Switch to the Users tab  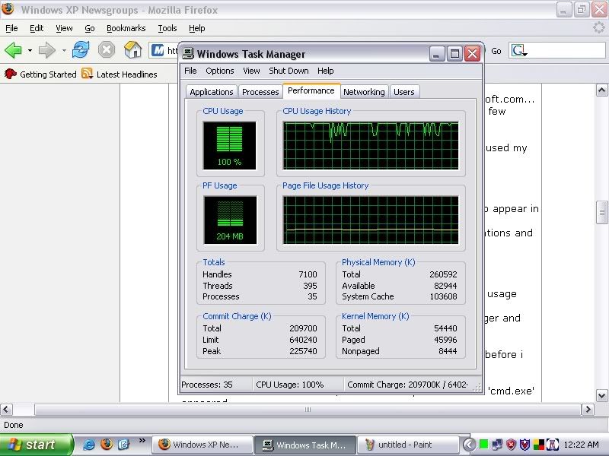click(x=404, y=92)
